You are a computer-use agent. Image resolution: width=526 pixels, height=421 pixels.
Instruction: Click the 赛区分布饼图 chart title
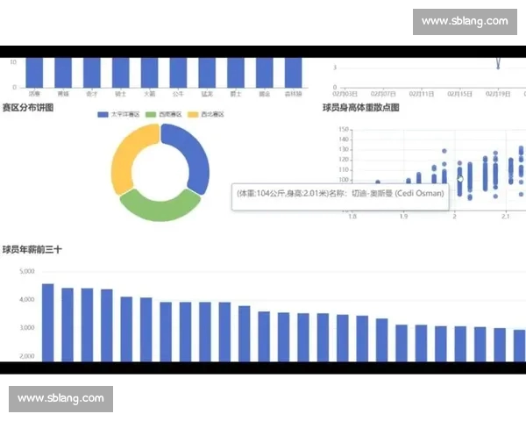coord(27,108)
